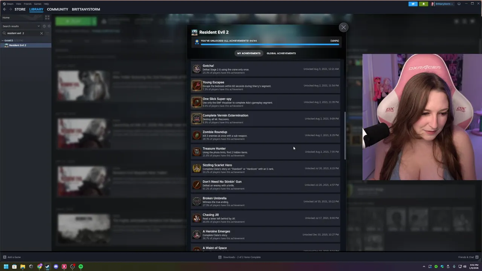Click 'Destroy all Mr. Raccoons.' description
The height and width of the screenshot is (271, 482).
coord(216,119)
